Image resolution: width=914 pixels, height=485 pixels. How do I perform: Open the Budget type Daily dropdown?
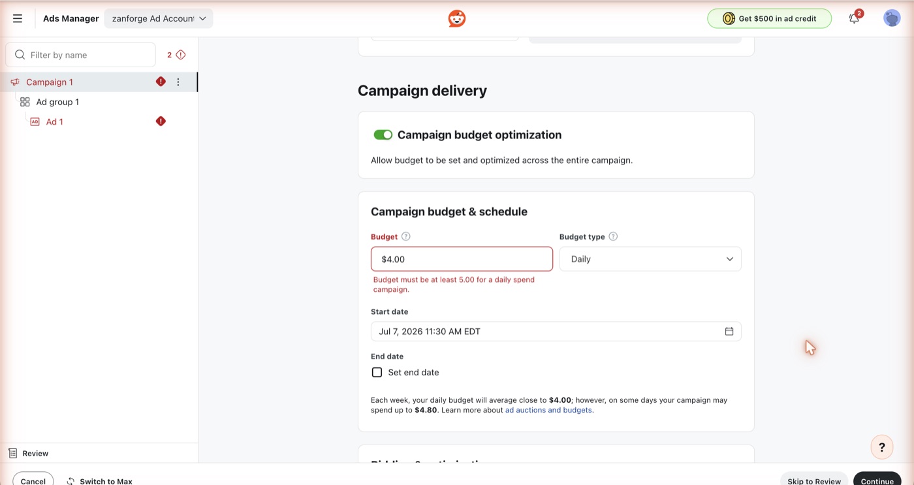(650, 259)
